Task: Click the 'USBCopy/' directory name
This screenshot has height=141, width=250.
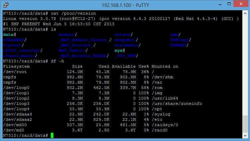Action: (x=181, y=40)
